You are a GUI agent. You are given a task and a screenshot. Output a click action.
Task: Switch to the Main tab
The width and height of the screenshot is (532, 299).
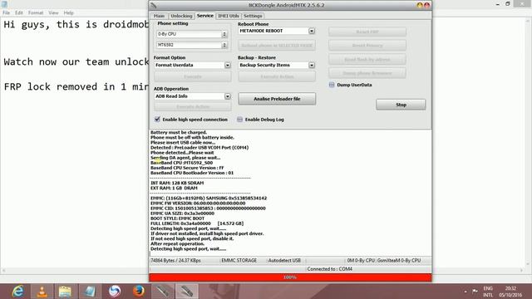point(159,16)
